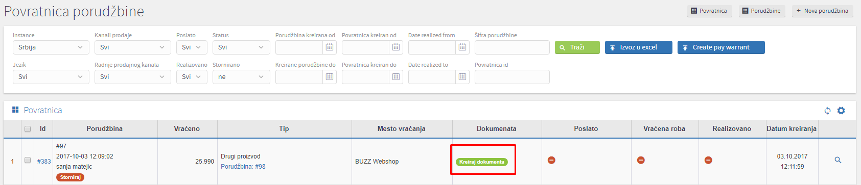Open calendar icon for Povratnica kreiran od
861x185 pixels.
pos(396,47)
